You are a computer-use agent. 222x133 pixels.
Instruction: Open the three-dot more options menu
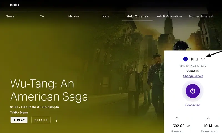pyautogui.click(x=56, y=120)
